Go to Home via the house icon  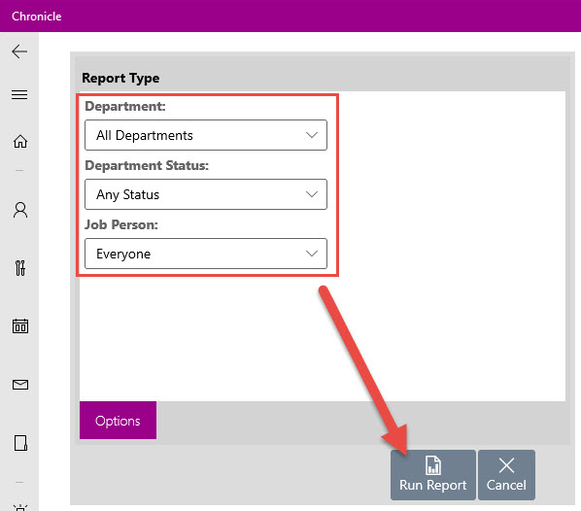[x=20, y=141]
